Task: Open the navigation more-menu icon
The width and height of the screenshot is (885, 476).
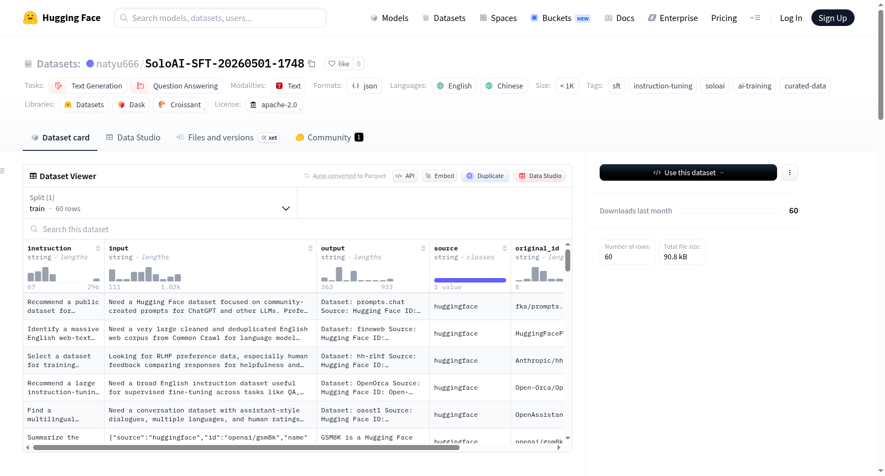Action: (755, 18)
